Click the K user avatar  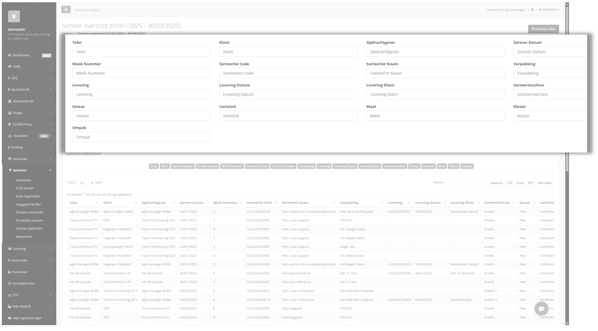point(14,16)
